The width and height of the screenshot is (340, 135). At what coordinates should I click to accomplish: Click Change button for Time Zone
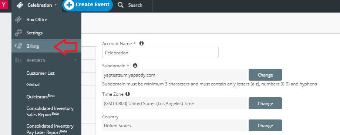coord(265,103)
